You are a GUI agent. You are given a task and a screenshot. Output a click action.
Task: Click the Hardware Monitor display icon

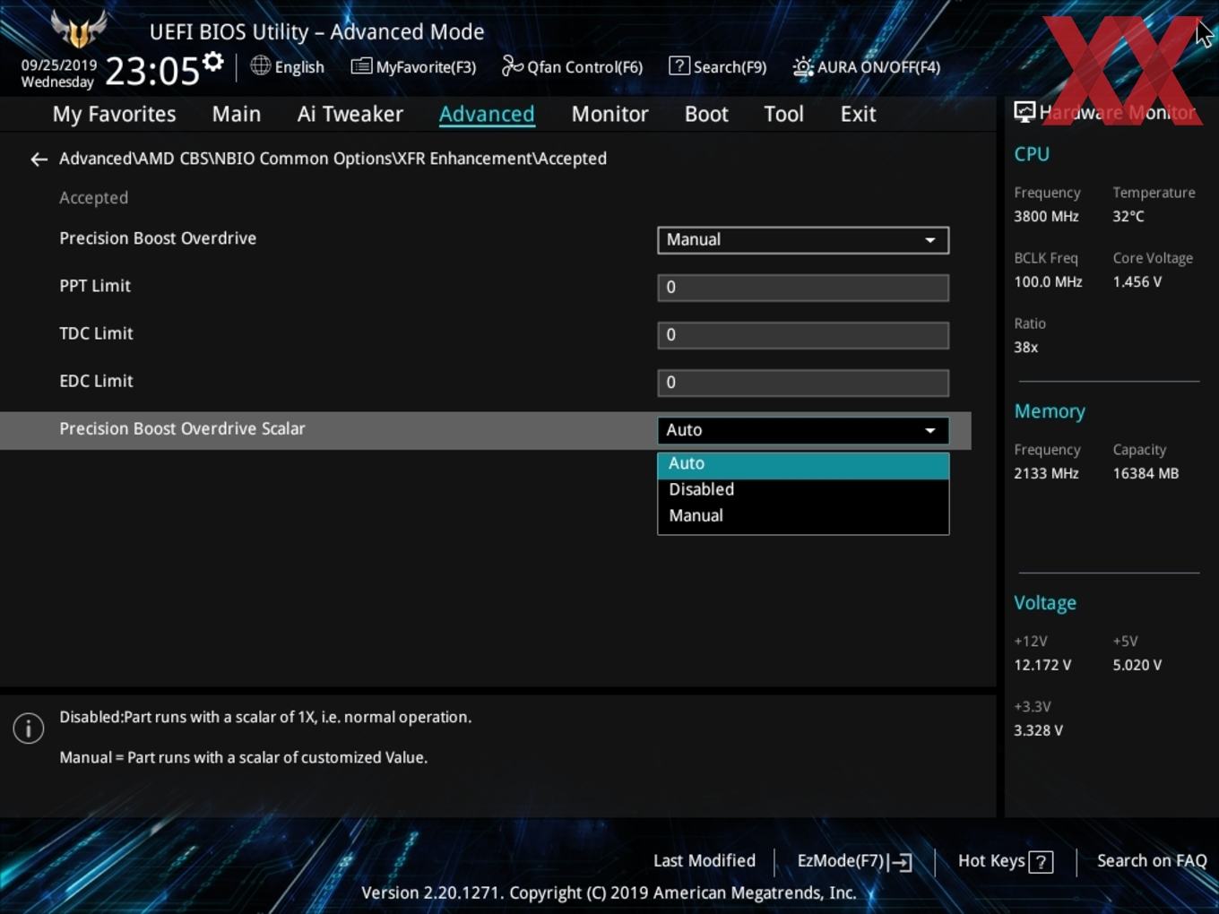tap(1024, 112)
